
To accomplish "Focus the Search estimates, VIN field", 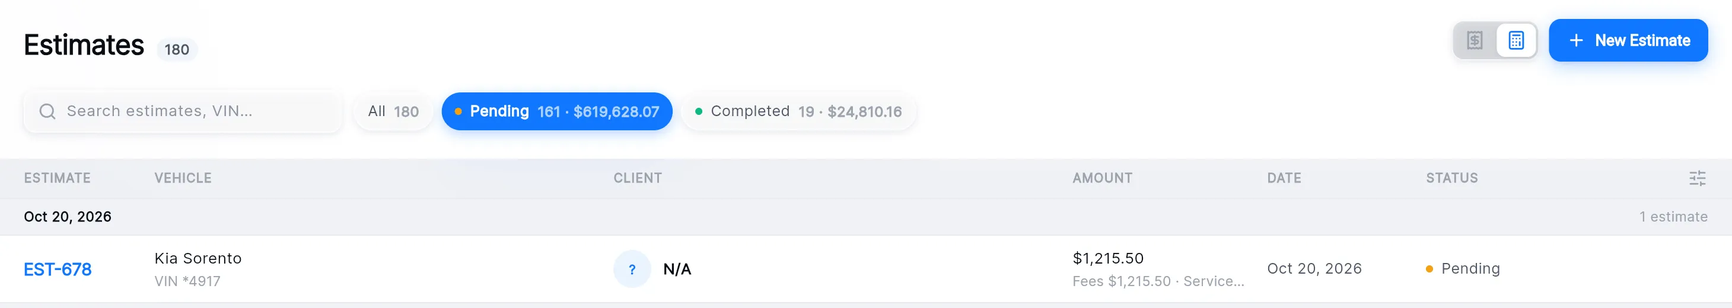I will point(183,111).
